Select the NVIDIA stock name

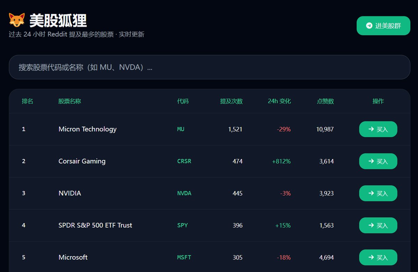tap(70, 193)
